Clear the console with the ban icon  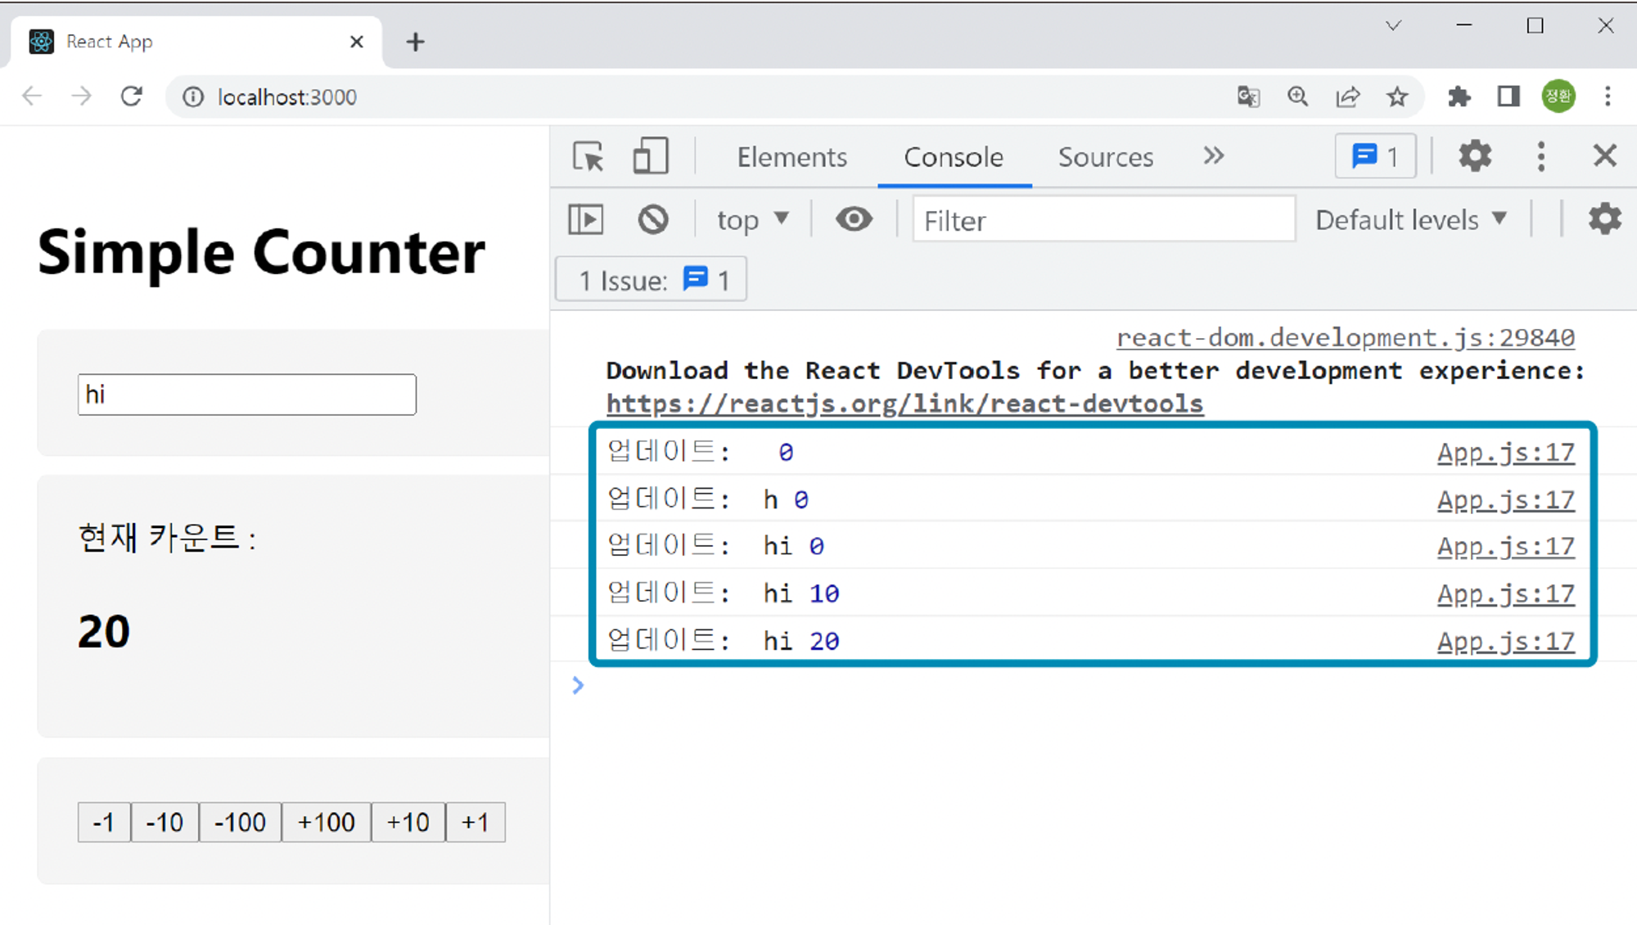(x=653, y=219)
